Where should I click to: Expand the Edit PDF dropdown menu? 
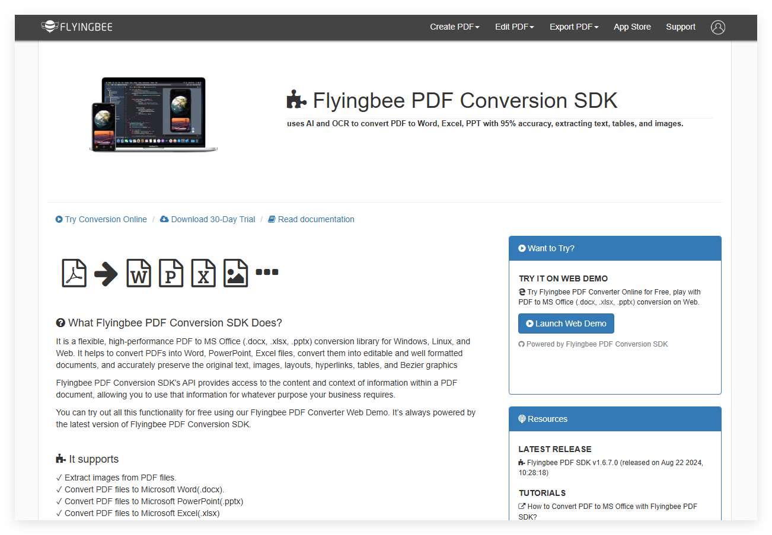(x=514, y=27)
